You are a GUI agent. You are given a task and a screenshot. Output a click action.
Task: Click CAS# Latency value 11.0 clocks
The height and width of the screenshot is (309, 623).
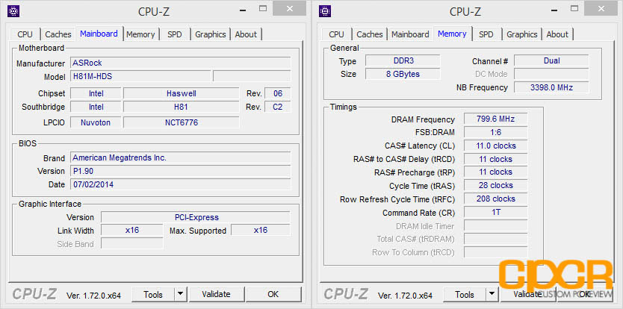(495, 146)
